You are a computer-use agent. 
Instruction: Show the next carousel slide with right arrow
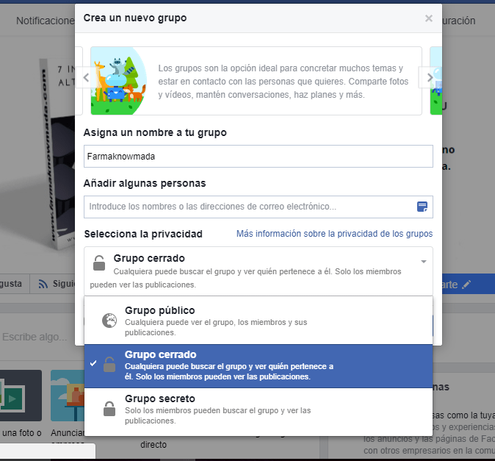[x=430, y=77]
